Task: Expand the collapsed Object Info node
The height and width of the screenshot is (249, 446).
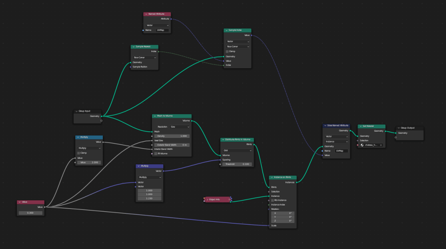Action: pos(207,199)
